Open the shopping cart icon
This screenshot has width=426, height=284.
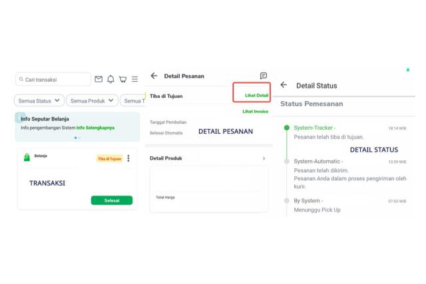tap(122, 79)
